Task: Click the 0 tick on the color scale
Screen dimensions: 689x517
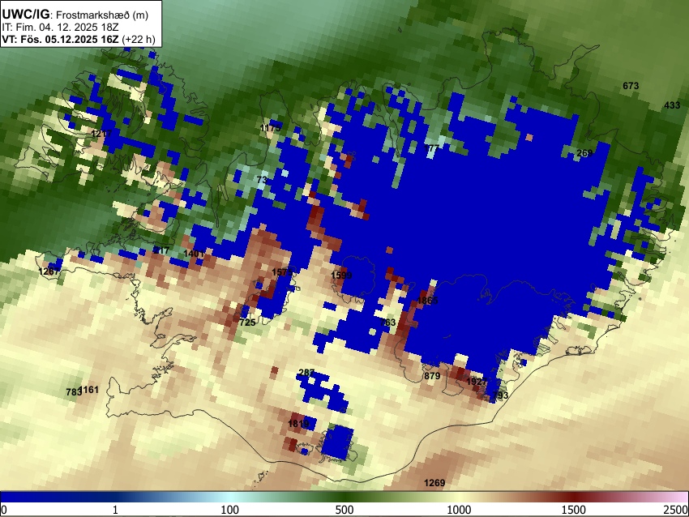Action: pyautogui.click(x=4, y=510)
